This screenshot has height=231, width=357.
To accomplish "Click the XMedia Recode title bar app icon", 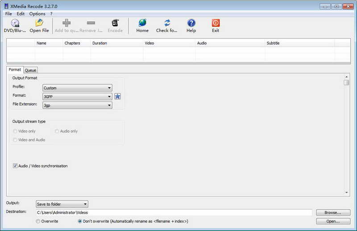I will pos(6,6).
